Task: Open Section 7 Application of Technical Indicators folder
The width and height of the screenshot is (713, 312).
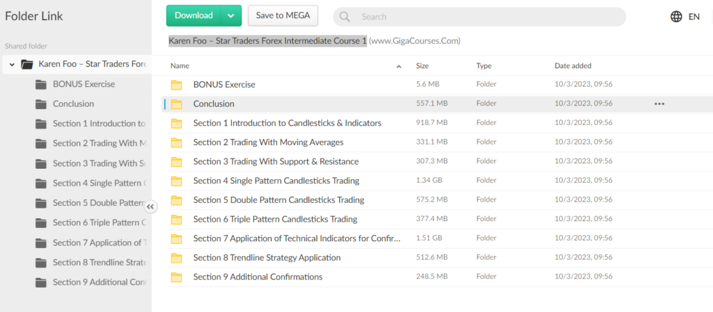Action: tap(297, 238)
